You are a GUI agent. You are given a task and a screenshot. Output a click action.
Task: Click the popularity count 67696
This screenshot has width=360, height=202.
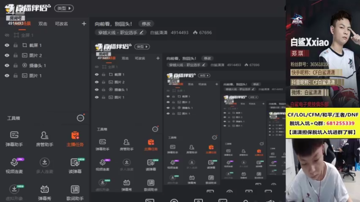coord(205,32)
